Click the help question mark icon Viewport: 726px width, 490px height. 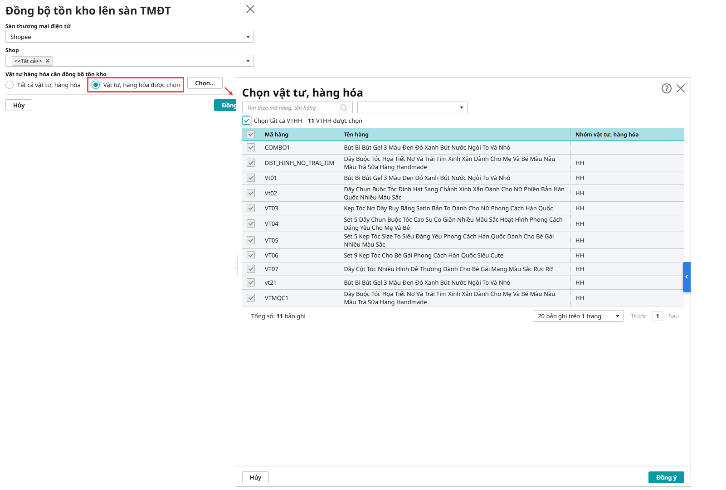point(666,88)
